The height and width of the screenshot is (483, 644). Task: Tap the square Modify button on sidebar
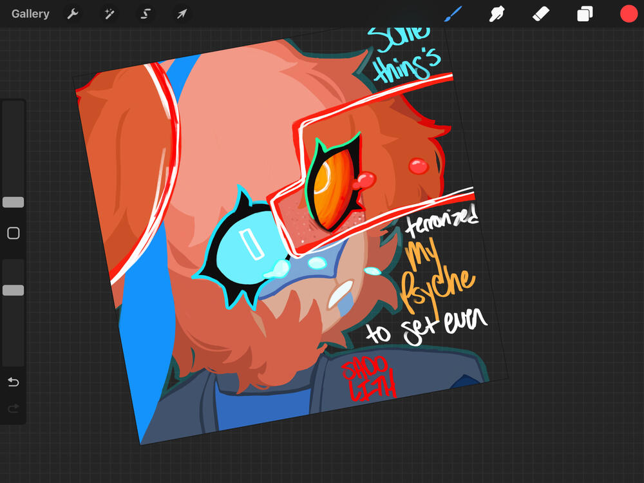click(x=13, y=233)
